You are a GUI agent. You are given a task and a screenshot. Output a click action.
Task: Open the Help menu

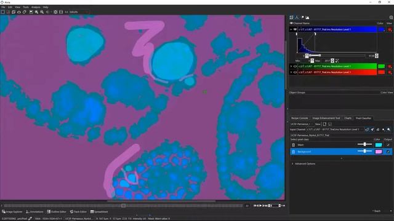point(46,7)
